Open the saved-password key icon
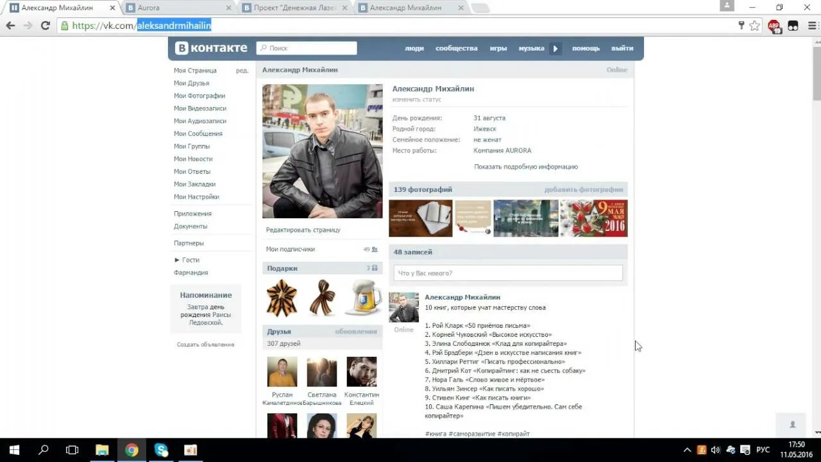Viewport: 821px width, 462px height. 741,26
